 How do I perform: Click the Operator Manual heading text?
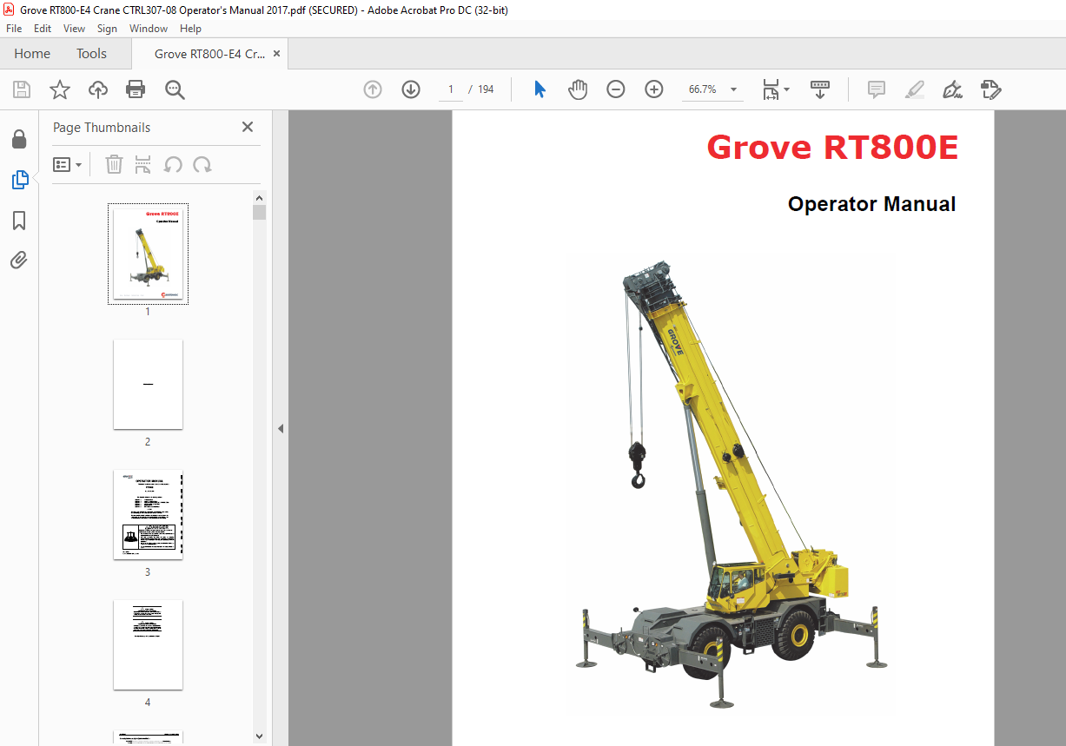coord(871,204)
